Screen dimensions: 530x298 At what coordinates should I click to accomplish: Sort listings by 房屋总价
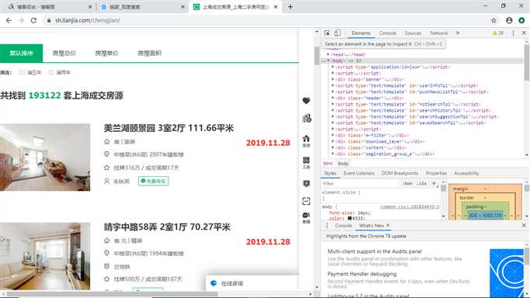64,53
